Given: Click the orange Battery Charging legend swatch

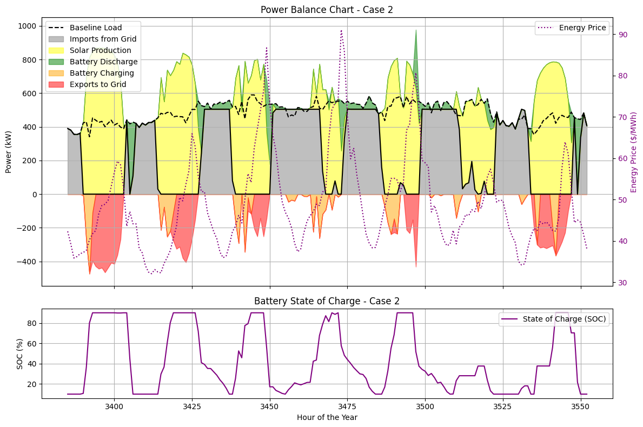Looking at the screenshot, I should tap(57, 73).
